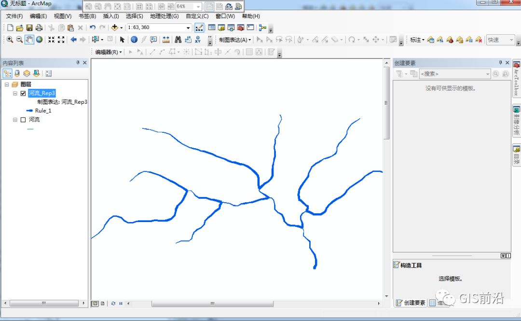The height and width of the screenshot is (321, 521).
Task: Open the 编辑(E) menu
Action: (38, 16)
